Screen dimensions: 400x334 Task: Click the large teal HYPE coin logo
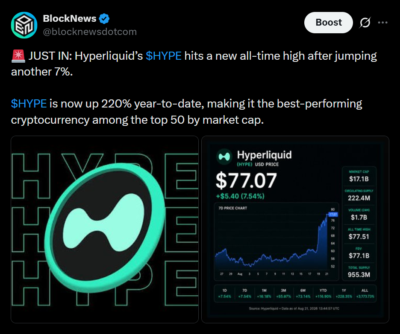click(x=105, y=228)
